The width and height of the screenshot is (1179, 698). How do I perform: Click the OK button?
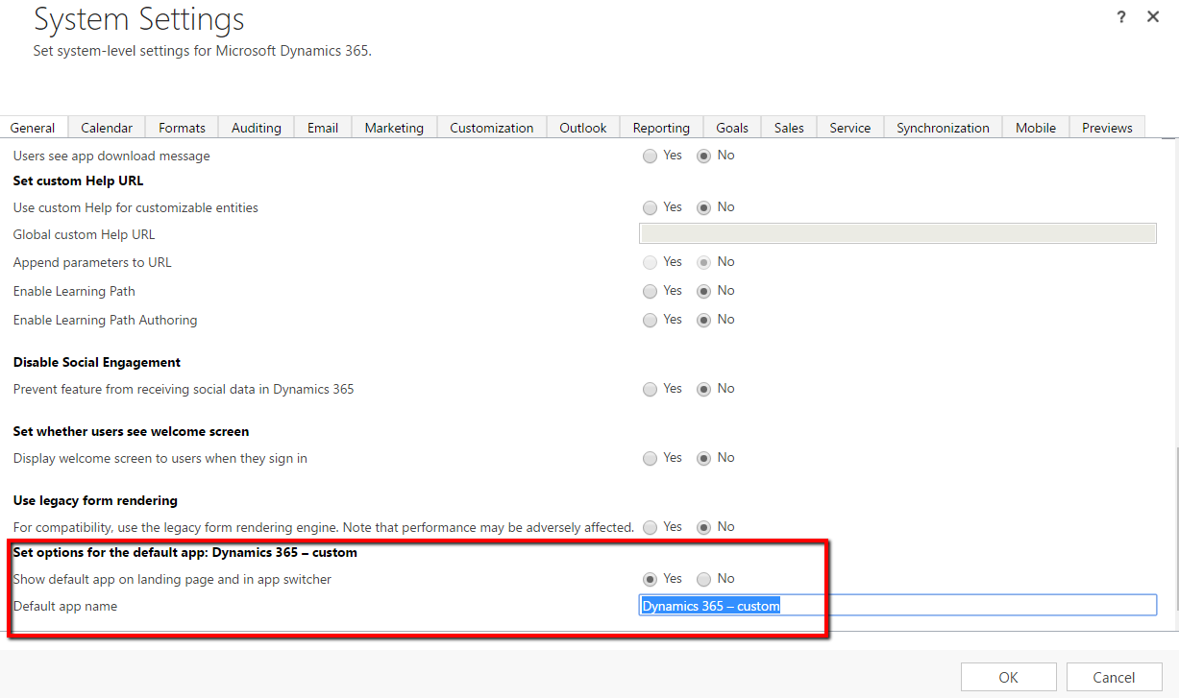(1008, 677)
